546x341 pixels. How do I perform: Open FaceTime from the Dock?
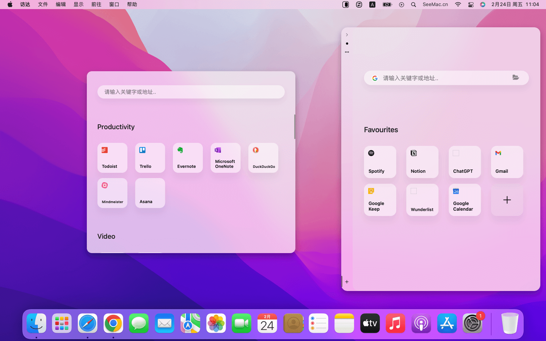(x=242, y=324)
